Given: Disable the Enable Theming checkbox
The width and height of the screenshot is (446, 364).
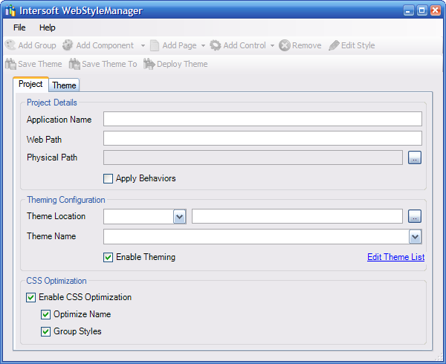Looking at the screenshot, I should (x=109, y=257).
